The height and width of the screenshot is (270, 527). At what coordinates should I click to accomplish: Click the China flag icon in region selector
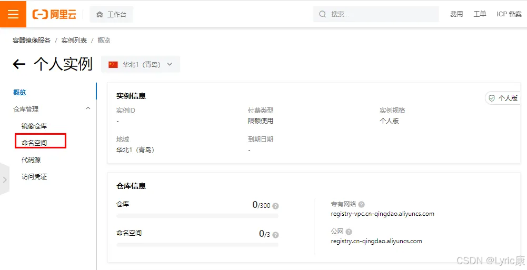[x=113, y=65]
